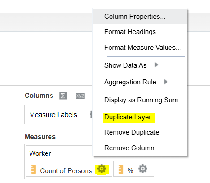Click the Measure Labels block
210x183 pixels.
pyautogui.click(x=53, y=115)
